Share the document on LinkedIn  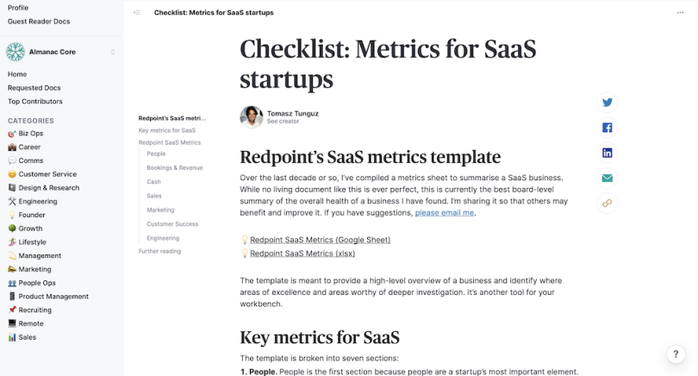[608, 153]
